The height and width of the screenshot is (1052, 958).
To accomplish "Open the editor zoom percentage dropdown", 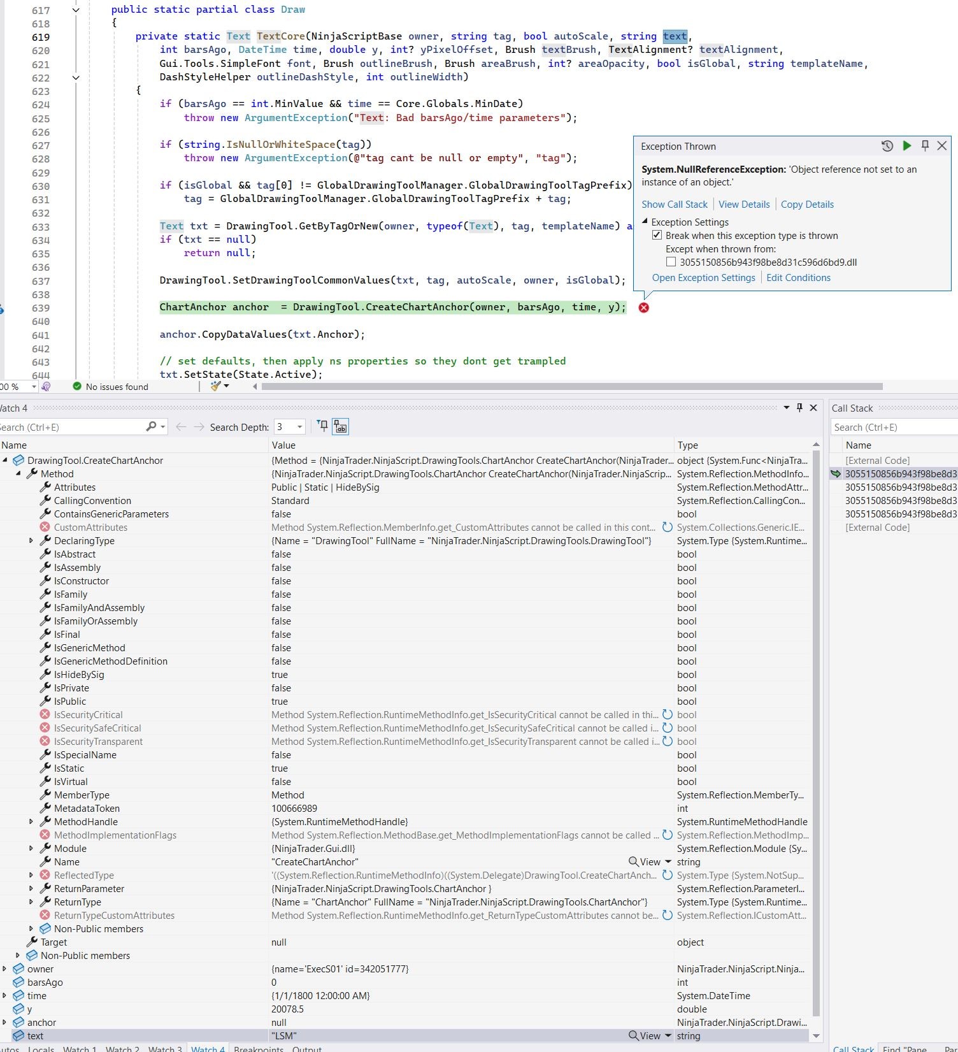I will (x=34, y=387).
